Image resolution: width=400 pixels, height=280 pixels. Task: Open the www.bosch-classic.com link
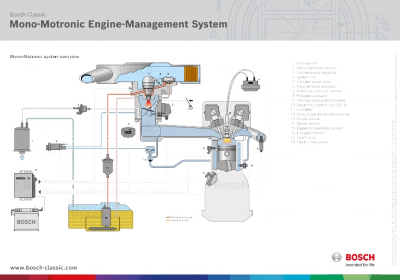pos(43,268)
